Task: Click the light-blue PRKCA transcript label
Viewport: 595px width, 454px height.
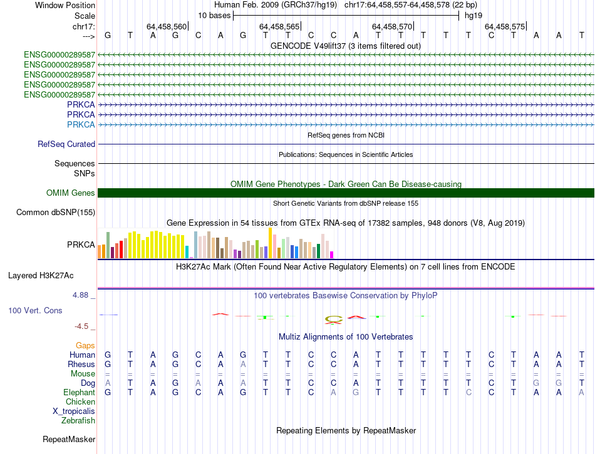Action: [81, 124]
